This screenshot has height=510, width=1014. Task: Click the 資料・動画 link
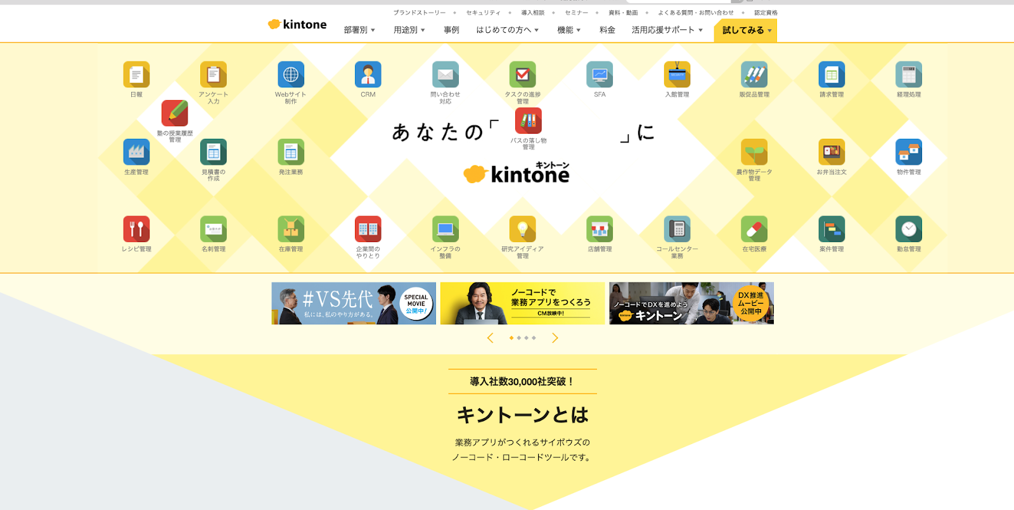coord(624,13)
